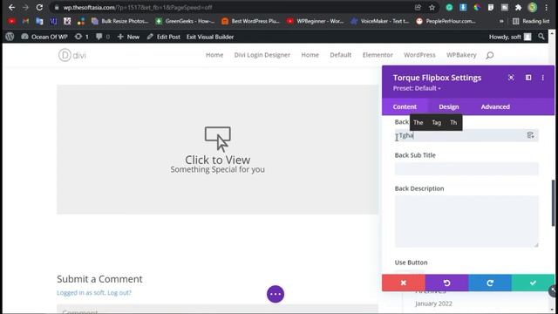Open the Gmail bookmark icon
Image resolution: width=558 pixels, height=314 pixels.
coord(25,21)
